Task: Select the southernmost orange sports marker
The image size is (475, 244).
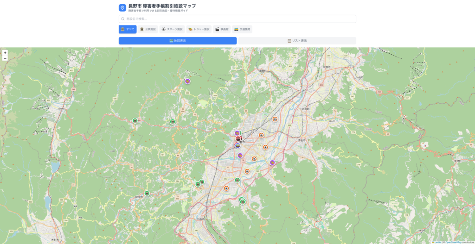Action: coord(226,188)
